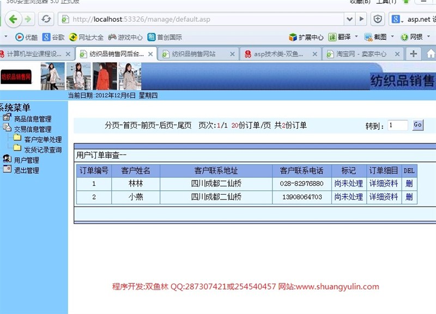Viewport: 436px width, 314px height.
Task: Click the 退出管理 menu icon
Action: coord(7,168)
